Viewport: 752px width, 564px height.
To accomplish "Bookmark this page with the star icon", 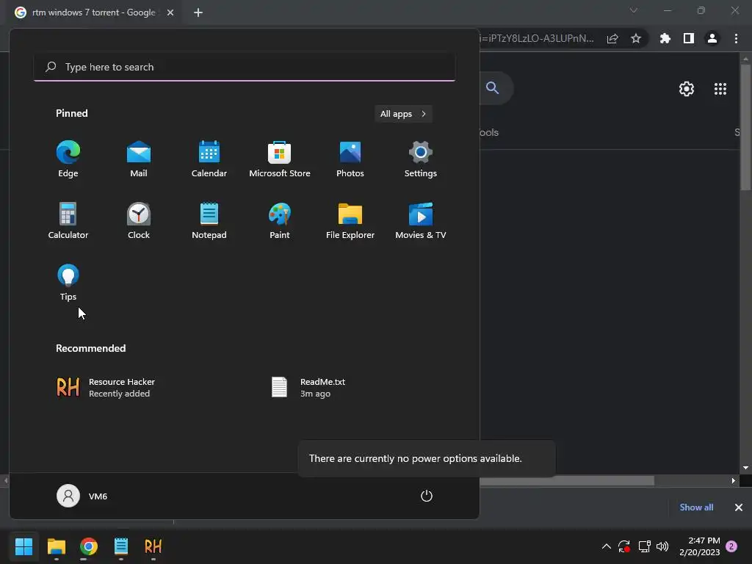I will tap(636, 38).
